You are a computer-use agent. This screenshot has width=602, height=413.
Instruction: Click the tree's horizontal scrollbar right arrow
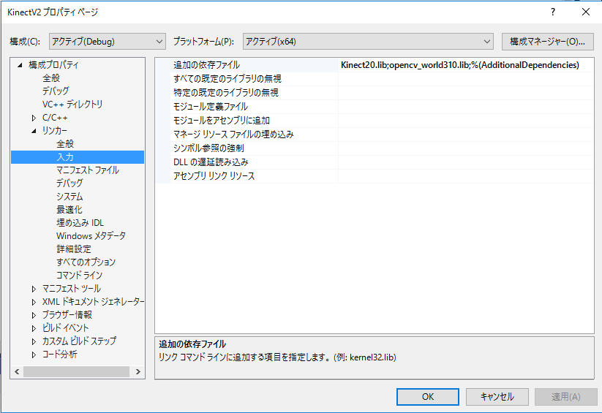click(x=138, y=372)
